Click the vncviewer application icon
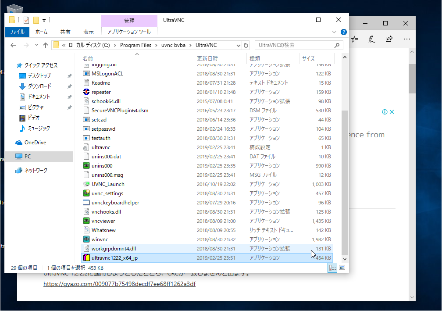 click(86, 221)
